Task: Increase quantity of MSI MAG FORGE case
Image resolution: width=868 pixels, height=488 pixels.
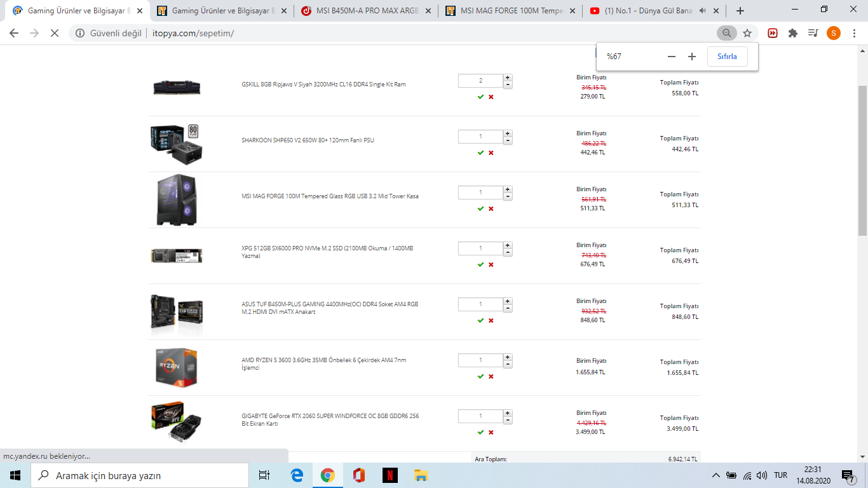Action: click(x=508, y=189)
